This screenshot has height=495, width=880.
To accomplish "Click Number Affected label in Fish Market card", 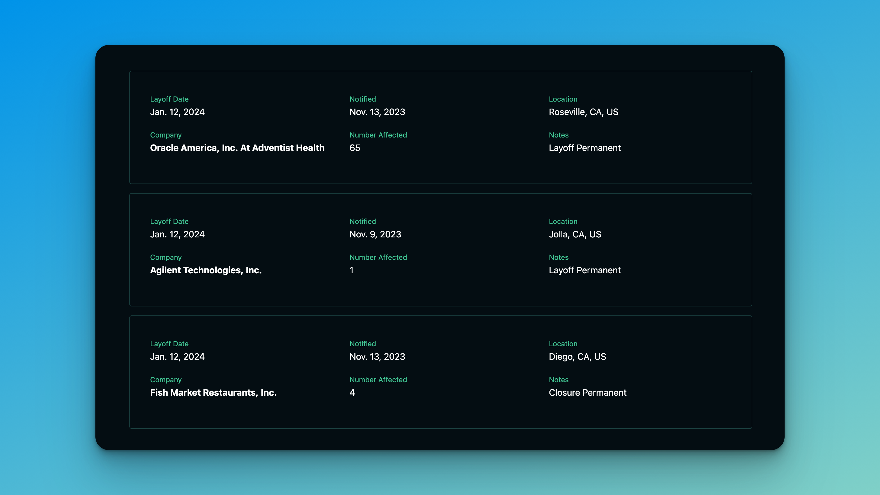I will (378, 380).
